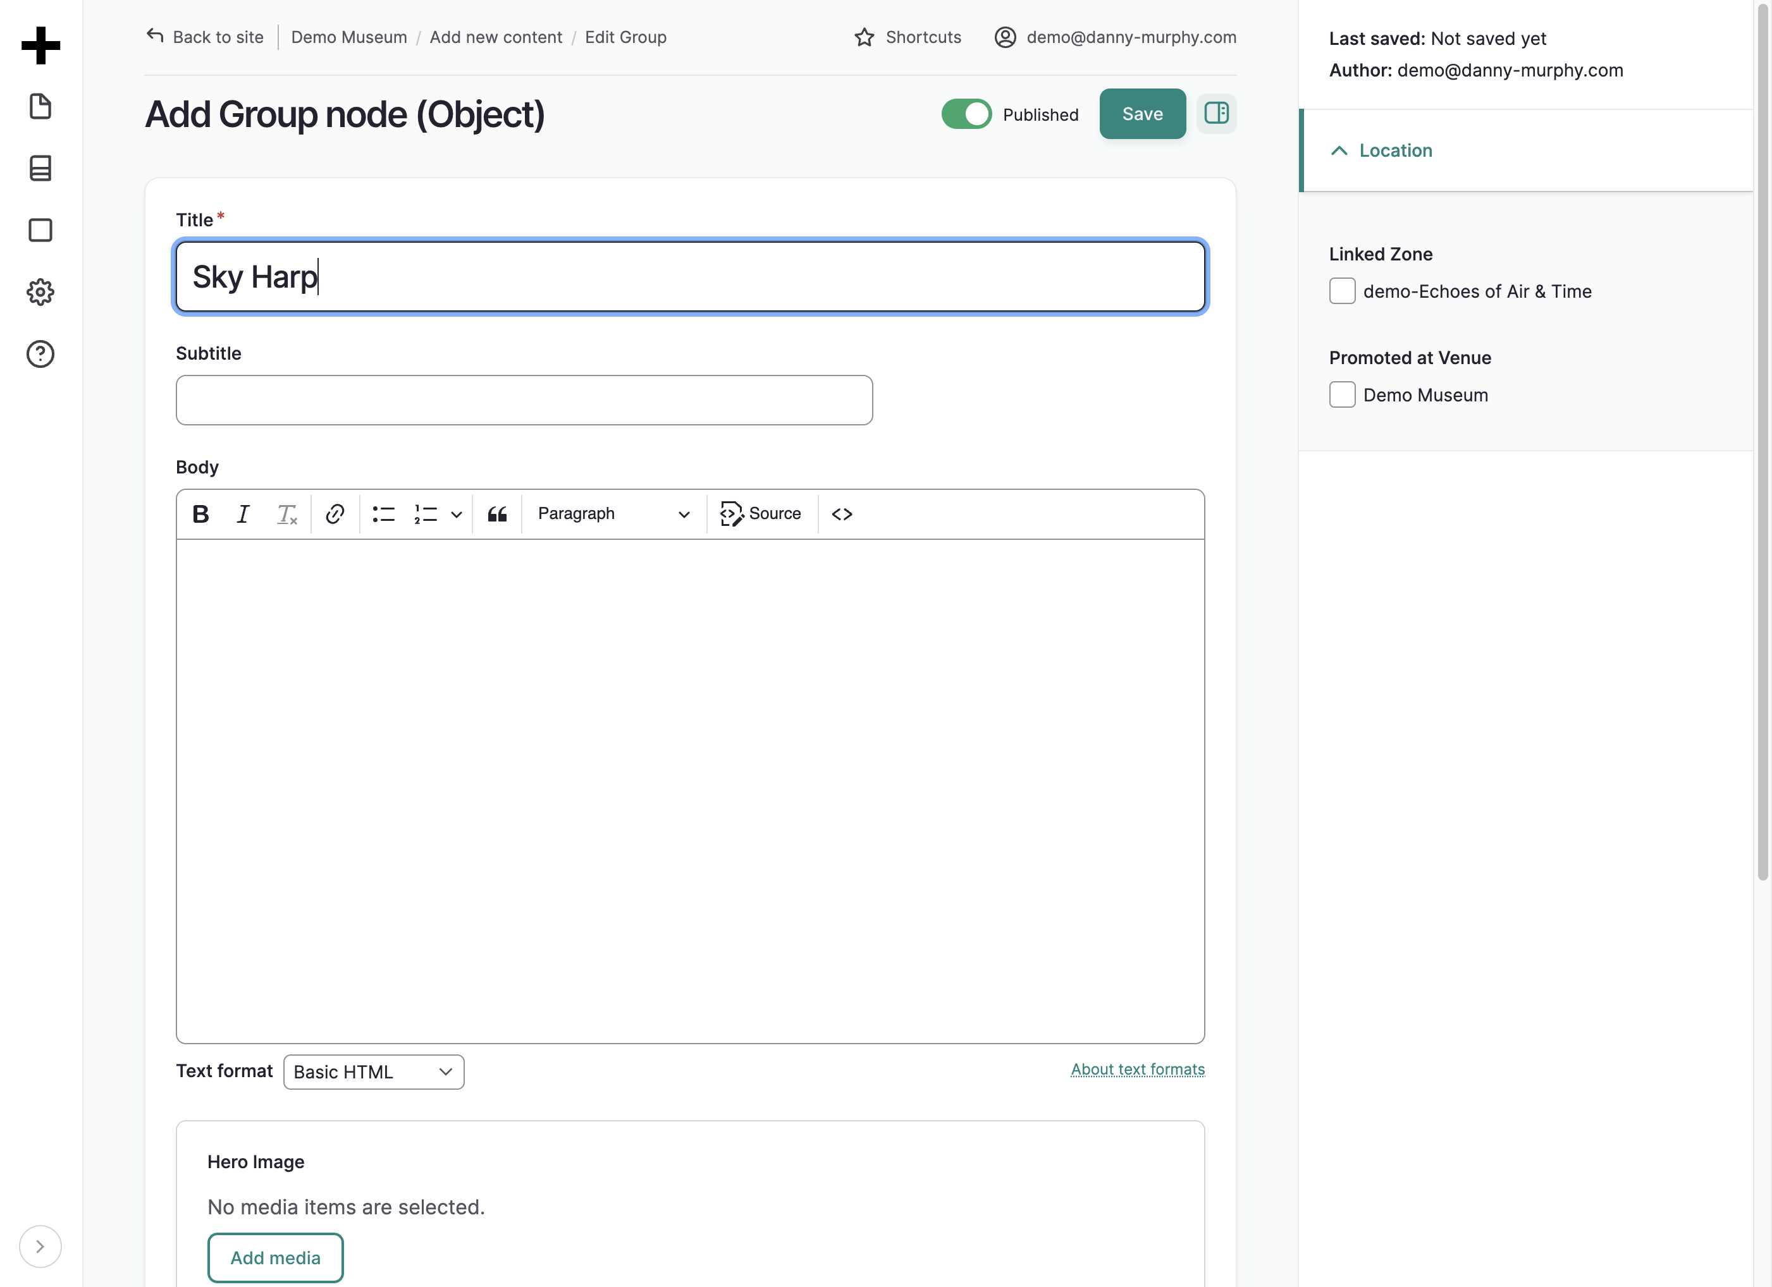
Task: Click the Edit Group breadcrumb
Action: [625, 37]
